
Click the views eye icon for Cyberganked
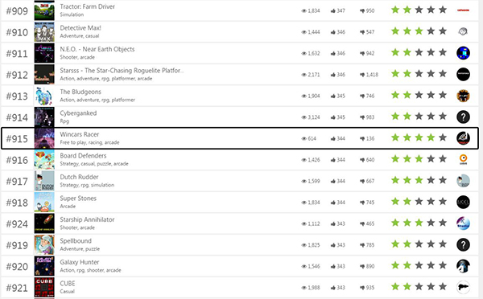303,117
